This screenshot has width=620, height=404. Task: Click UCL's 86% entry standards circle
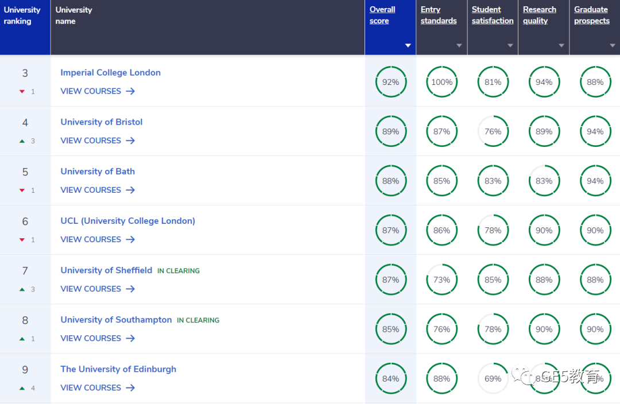[x=441, y=230]
